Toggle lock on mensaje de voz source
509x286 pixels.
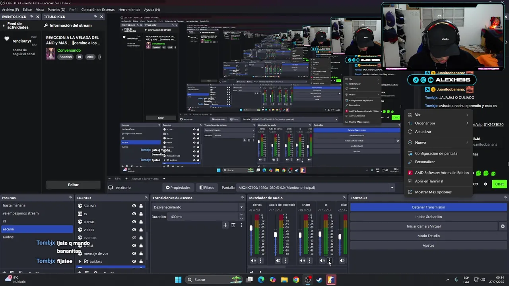(x=141, y=253)
